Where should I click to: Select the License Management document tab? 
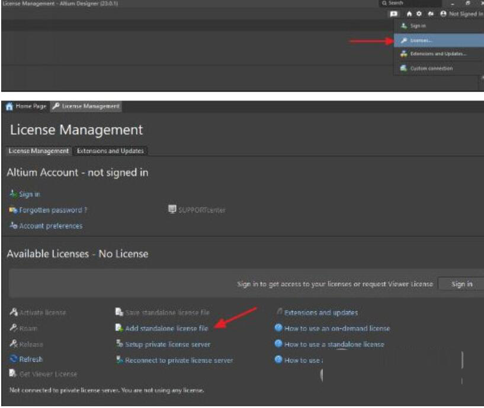click(x=86, y=106)
